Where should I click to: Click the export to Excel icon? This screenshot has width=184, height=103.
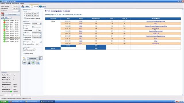(33, 63)
